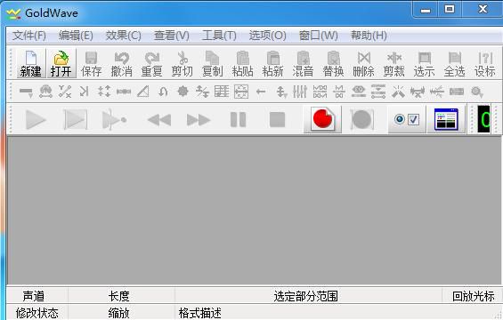
Task: Start recording with the red record button
Action: pos(322,119)
